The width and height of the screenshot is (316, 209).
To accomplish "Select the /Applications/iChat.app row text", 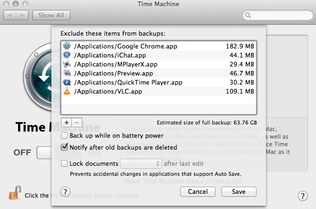I will (110, 55).
